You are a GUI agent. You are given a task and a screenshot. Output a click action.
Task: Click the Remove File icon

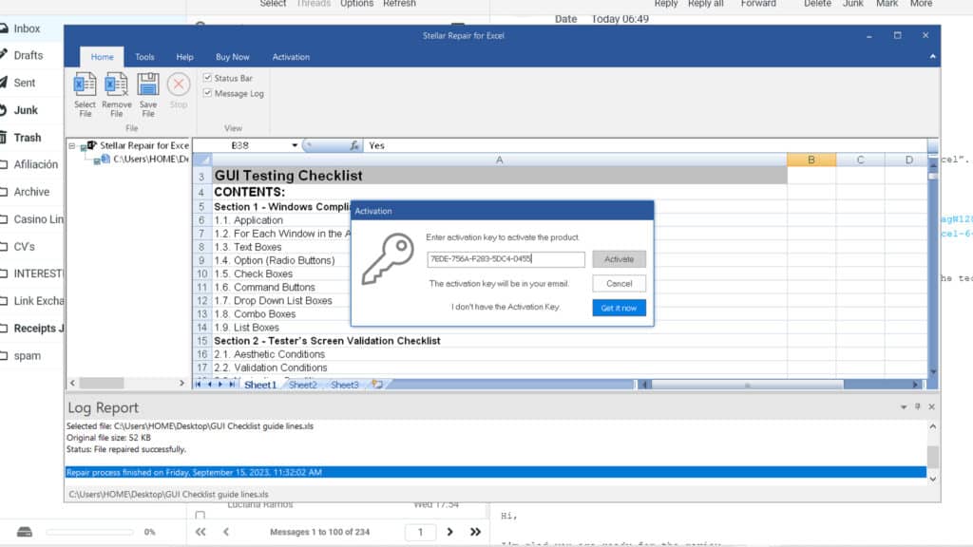pyautogui.click(x=116, y=85)
